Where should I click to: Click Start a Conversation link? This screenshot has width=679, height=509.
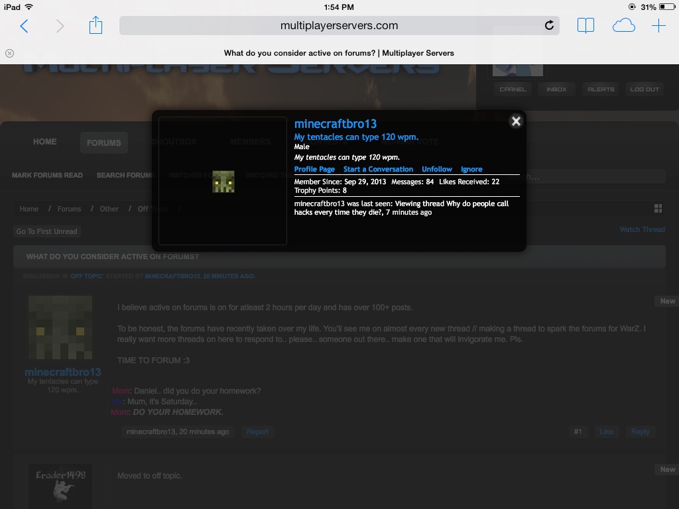coord(378,169)
